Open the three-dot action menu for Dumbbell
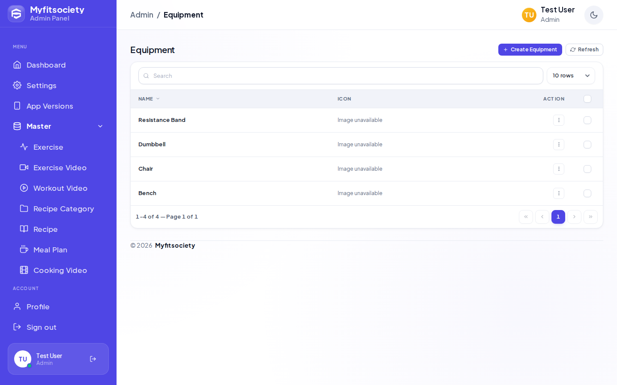The image size is (617, 385). [559, 145]
